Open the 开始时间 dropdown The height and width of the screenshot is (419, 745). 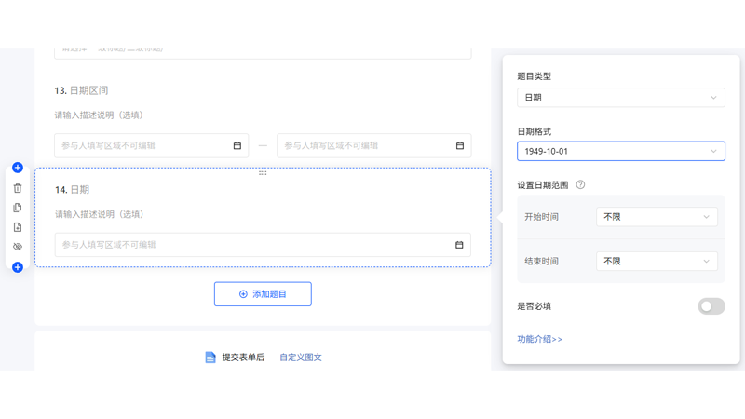[x=656, y=217]
